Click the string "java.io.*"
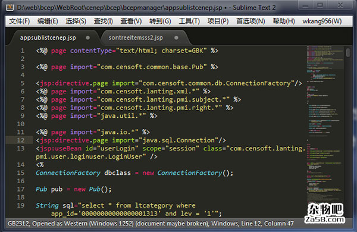The width and height of the screenshot is (357, 232). 117,132
